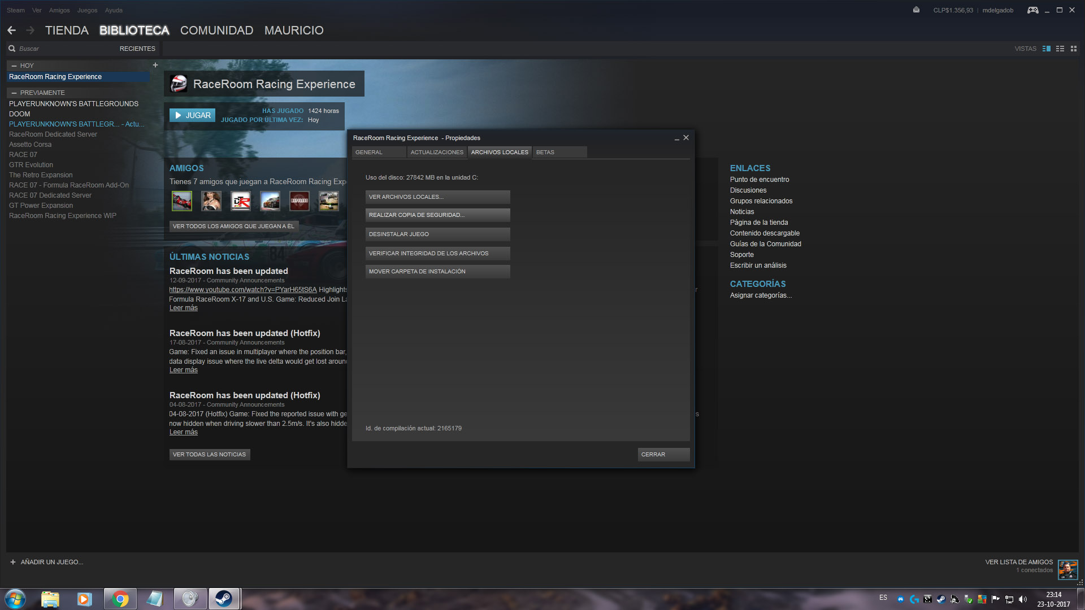Open the fourth friend avatar with orange car

pyautogui.click(x=270, y=201)
